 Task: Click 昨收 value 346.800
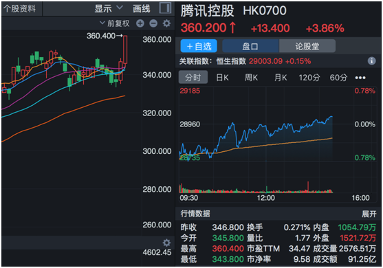point(228,227)
